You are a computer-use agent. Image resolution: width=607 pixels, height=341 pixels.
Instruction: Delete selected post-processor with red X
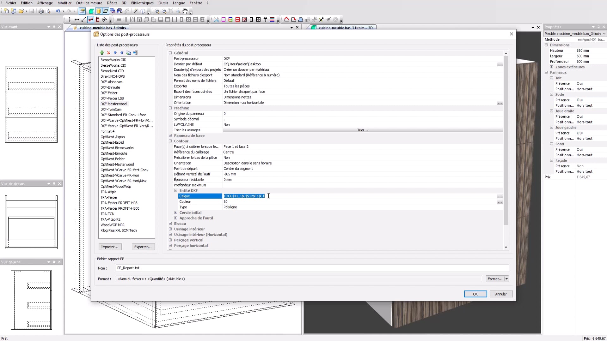pyautogui.click(x=108, y=53)
